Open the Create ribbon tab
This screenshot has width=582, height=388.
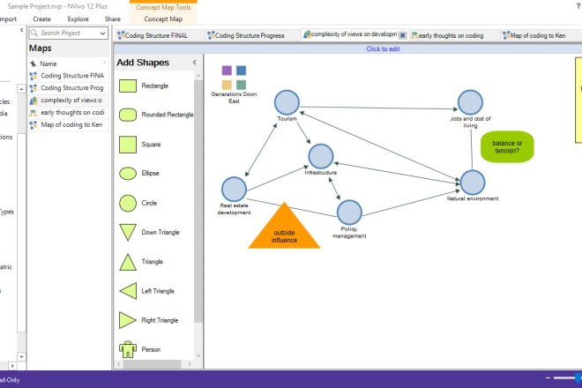click(41, 19)
